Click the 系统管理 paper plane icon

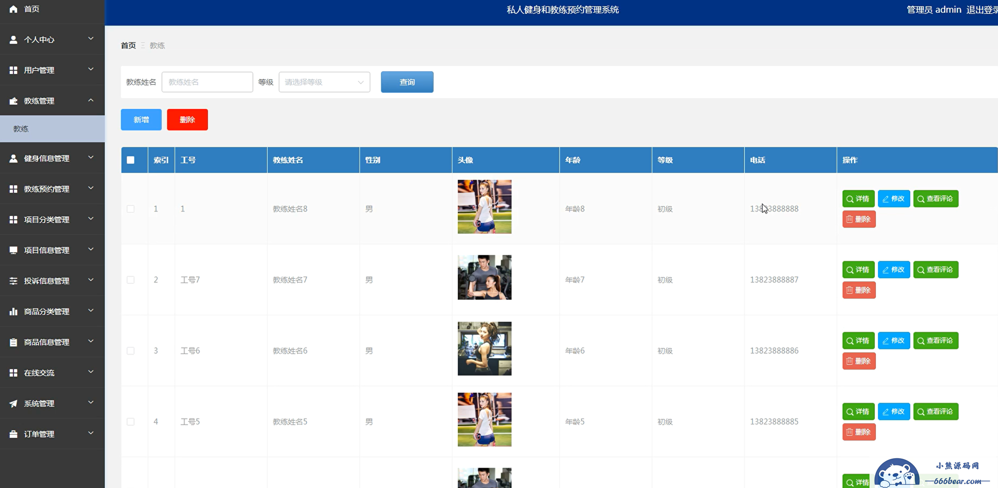[x=13, y=403]
